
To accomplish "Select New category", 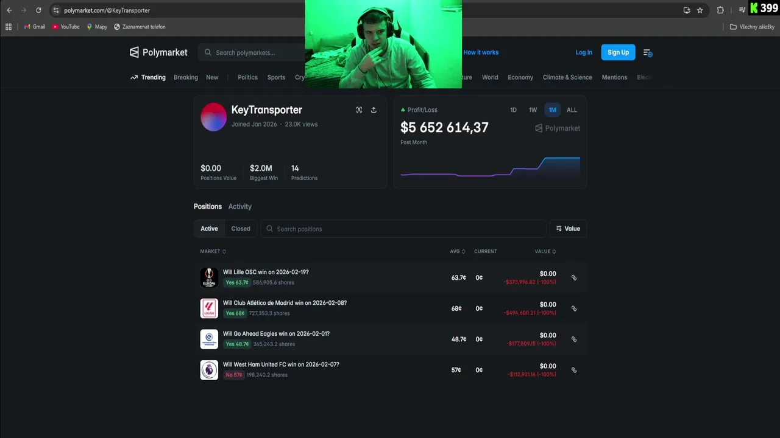I will [212, 77].
